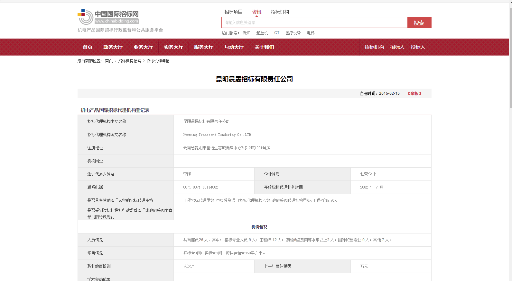Click the registration date 2015-02-15
Viewport: 512px width, 281px height.
[389, 93]
